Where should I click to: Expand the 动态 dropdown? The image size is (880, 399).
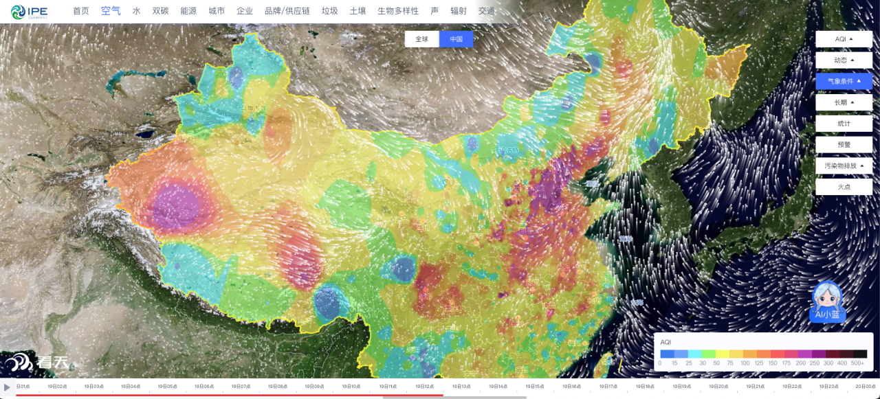point(844,60)
